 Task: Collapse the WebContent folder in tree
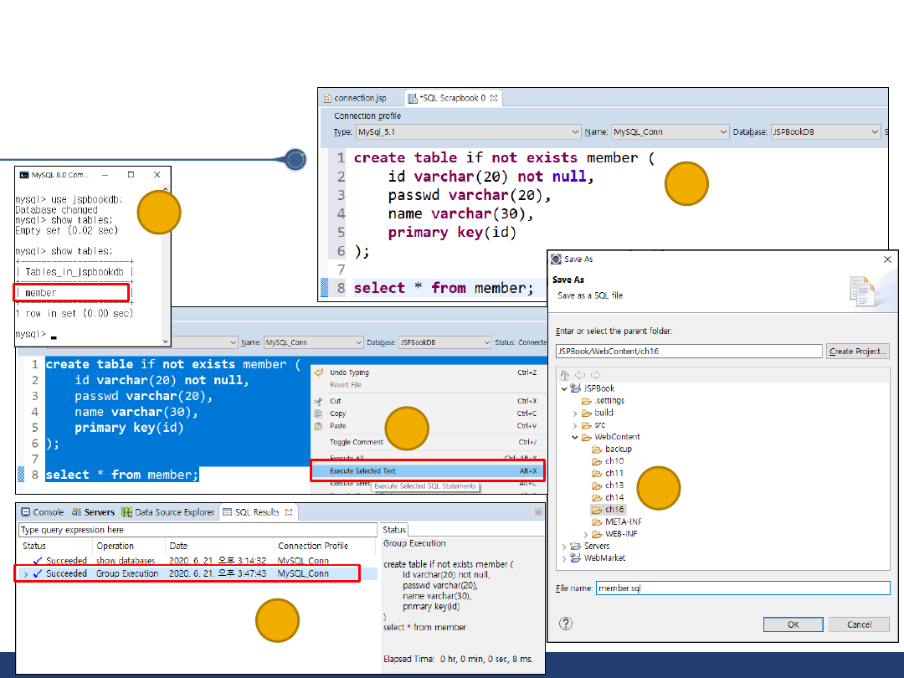575,437
